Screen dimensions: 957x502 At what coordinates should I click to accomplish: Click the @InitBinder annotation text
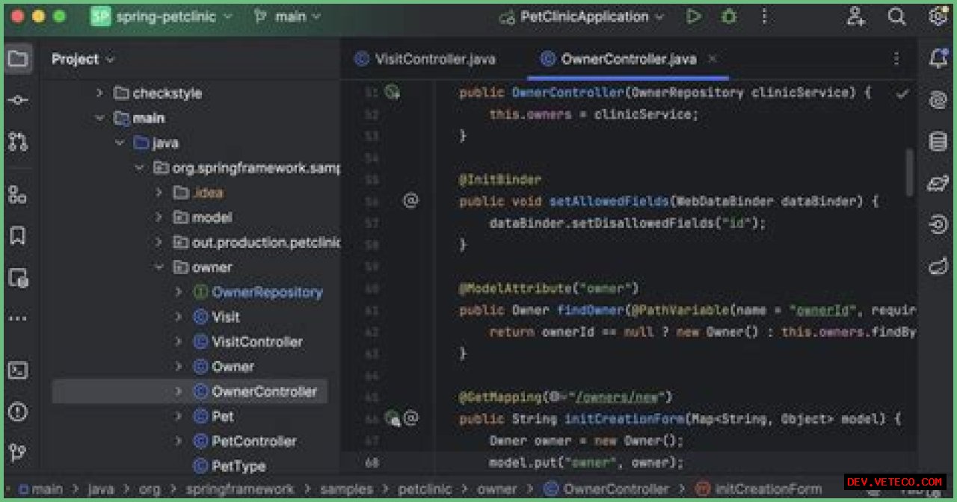pos(500,180)
